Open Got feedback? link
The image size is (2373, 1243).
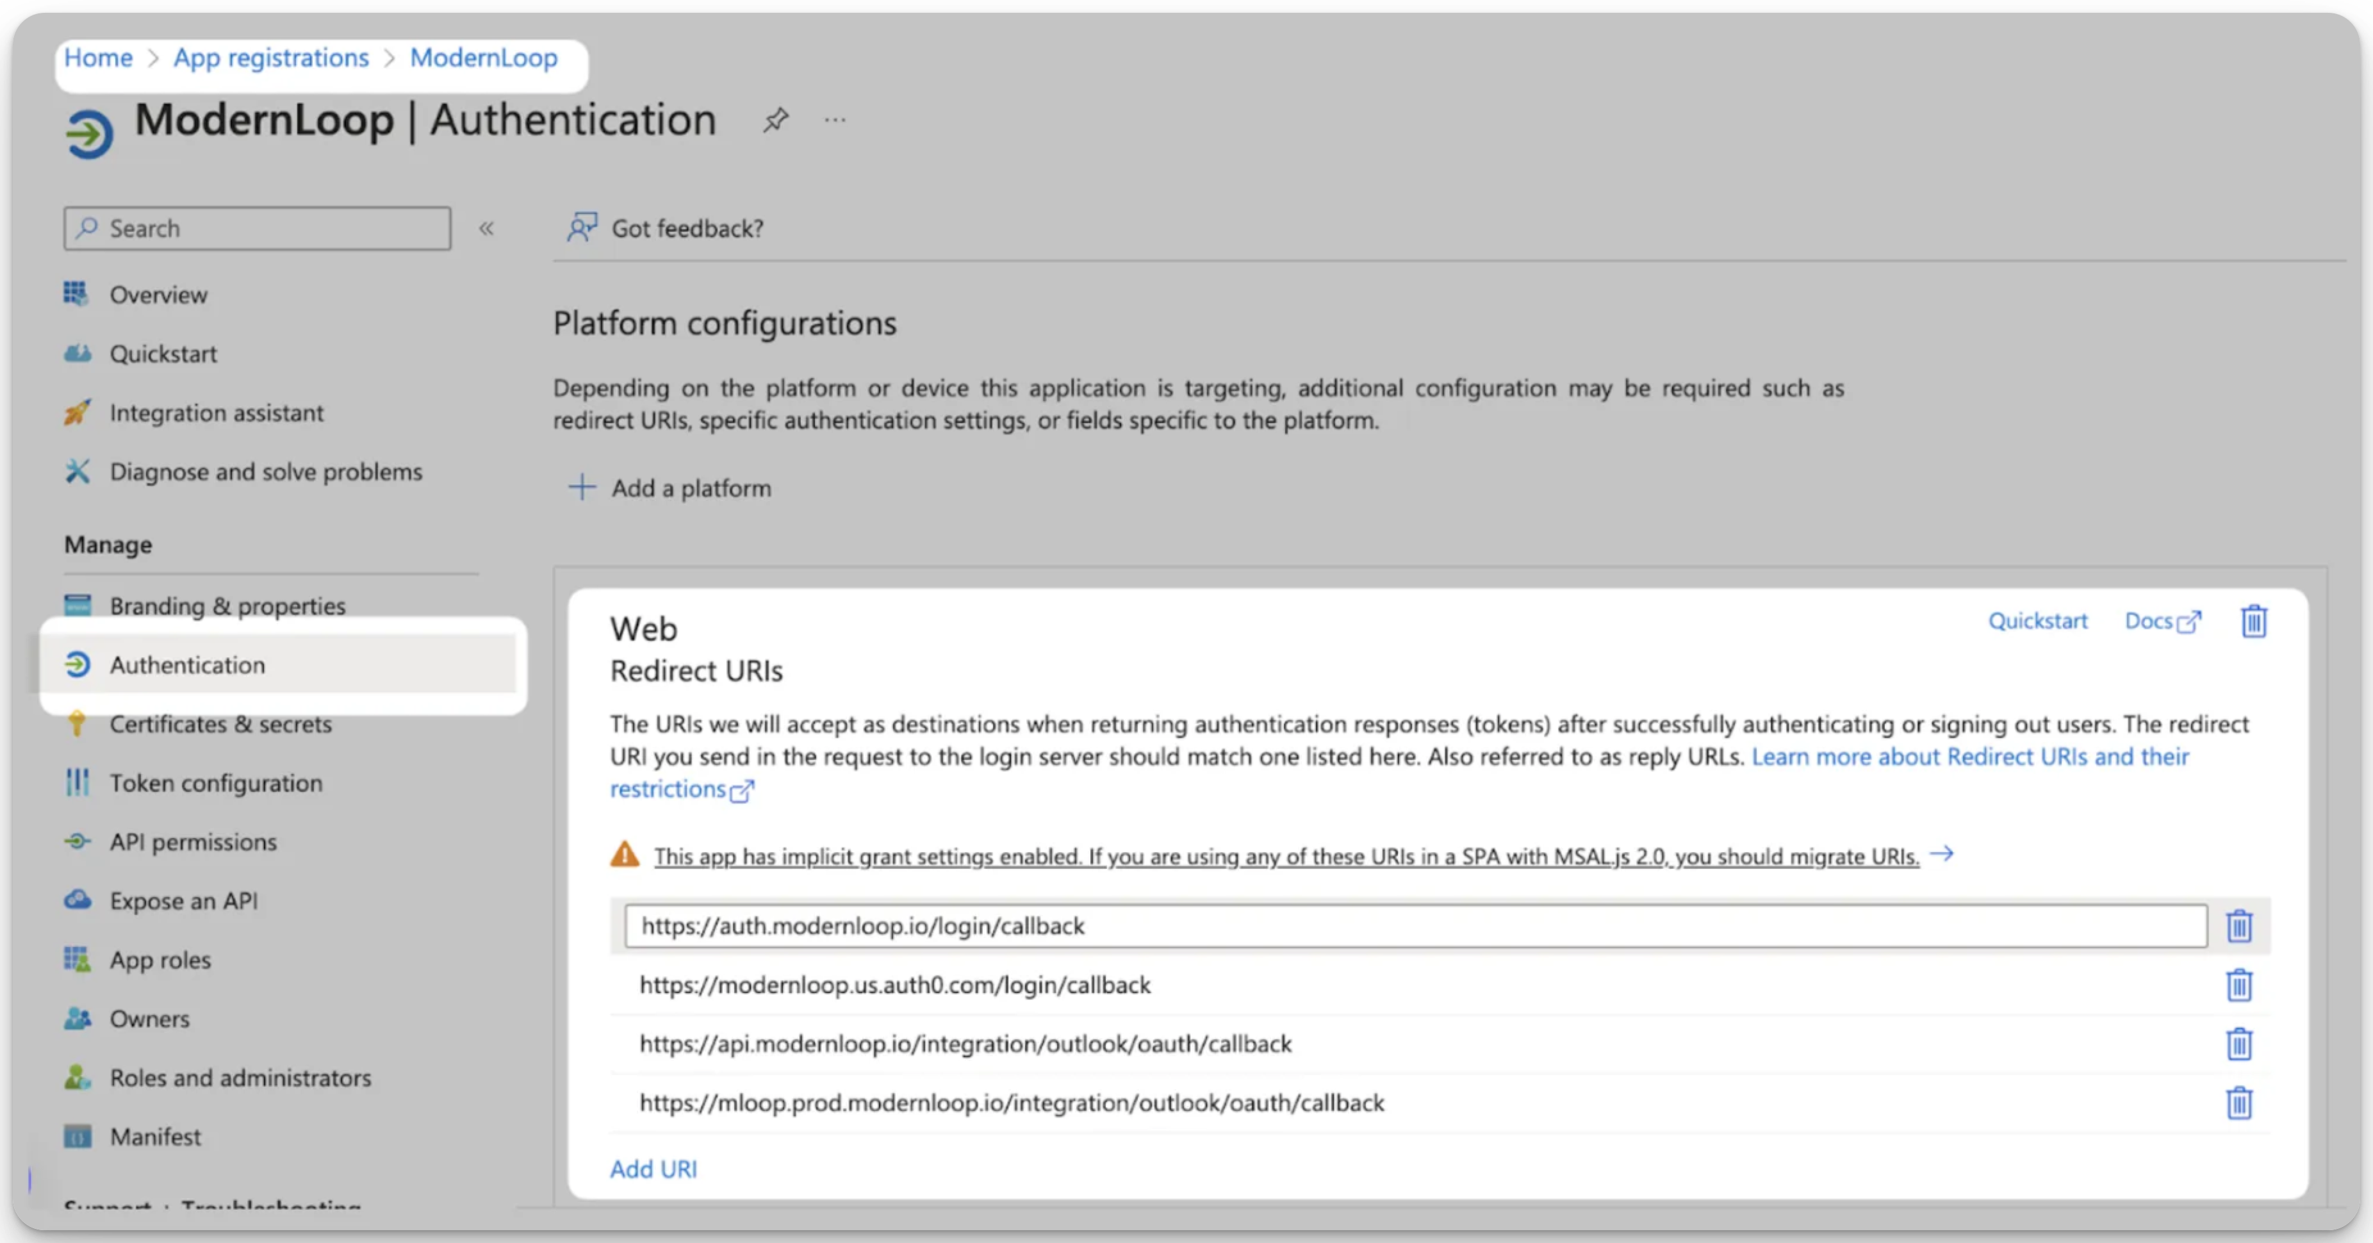(x=687, y=229)
